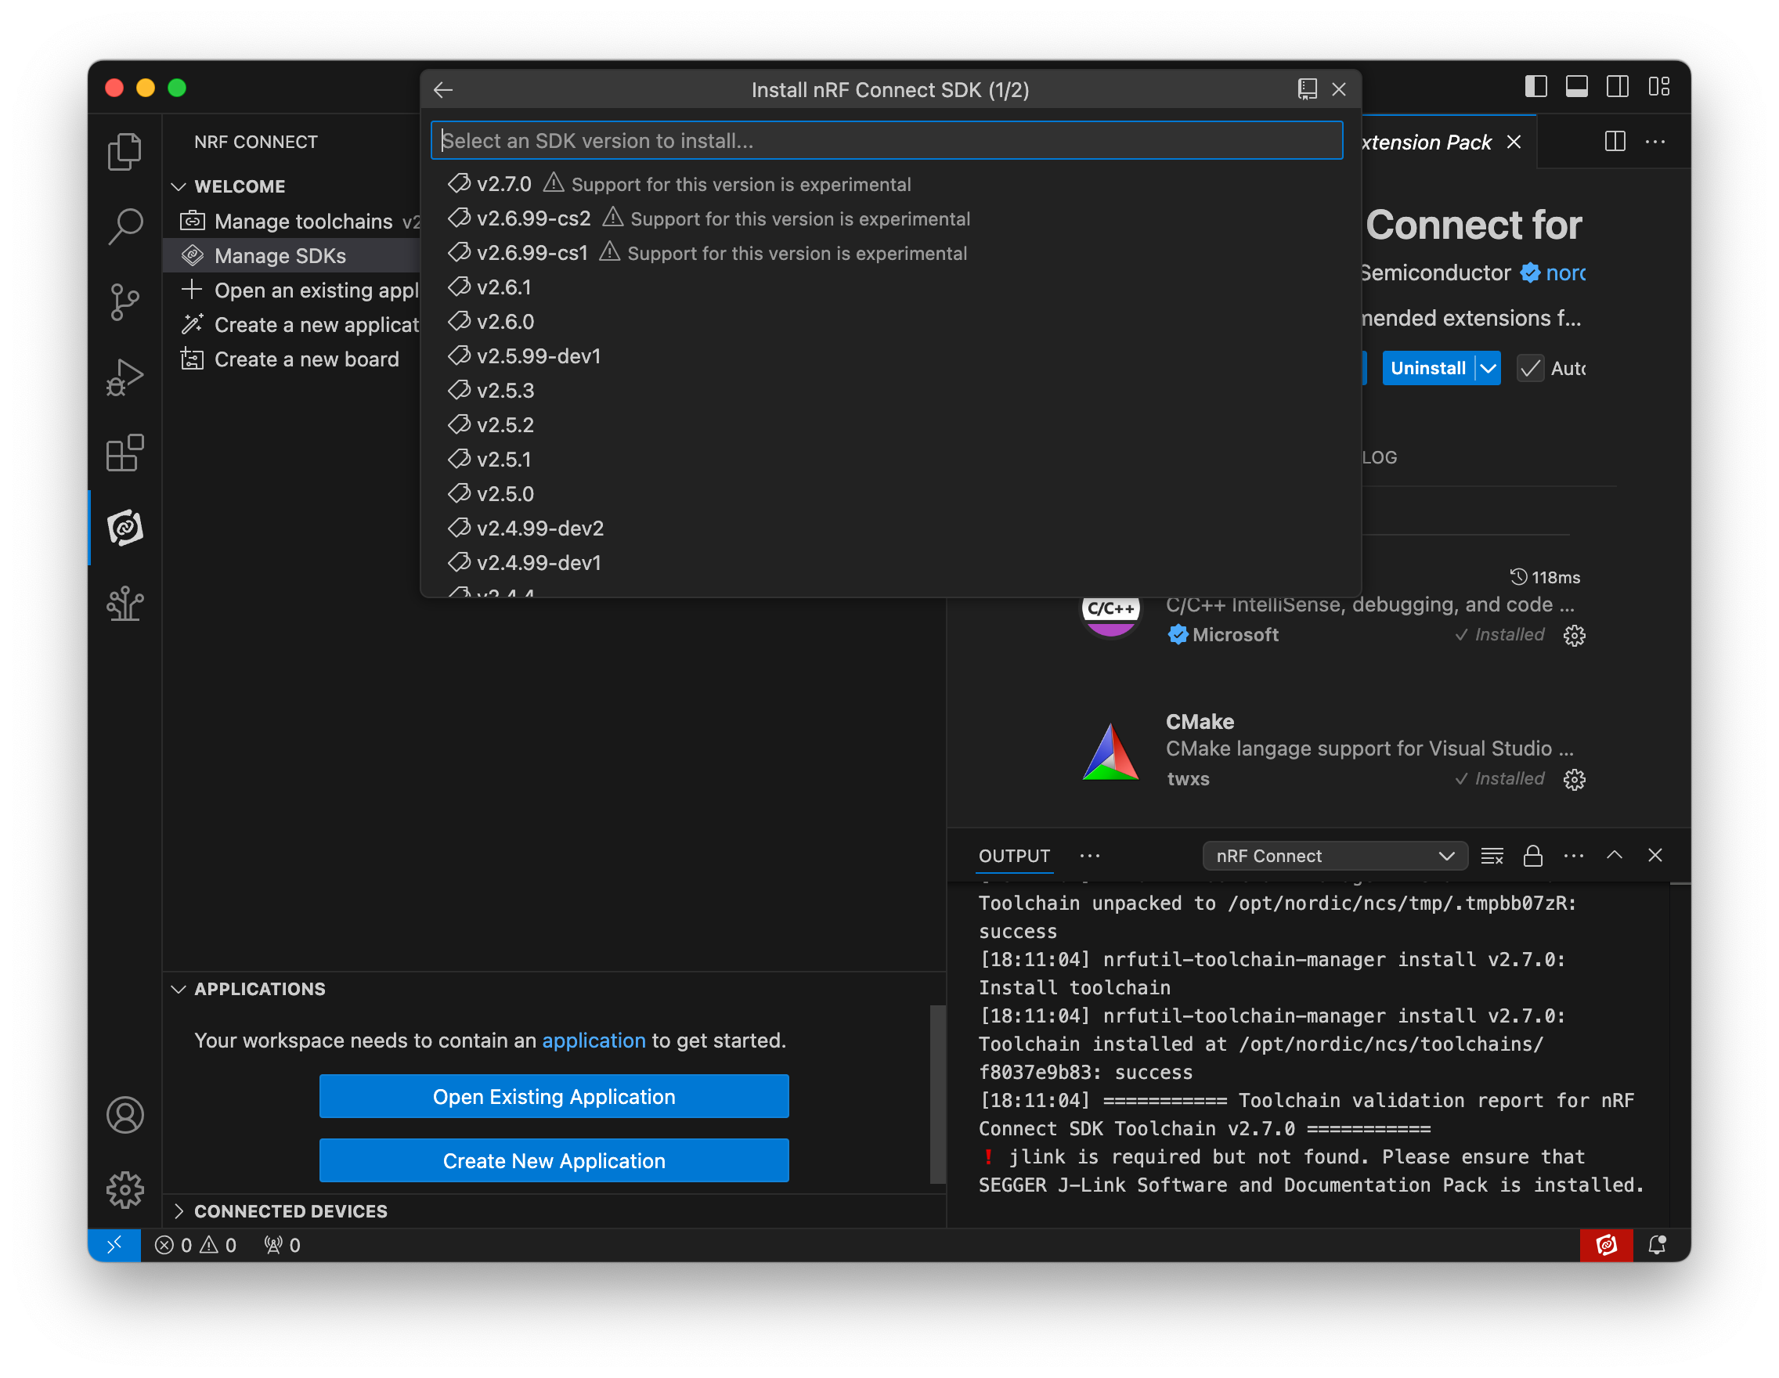Clear the output panel

click(1492, 856)
